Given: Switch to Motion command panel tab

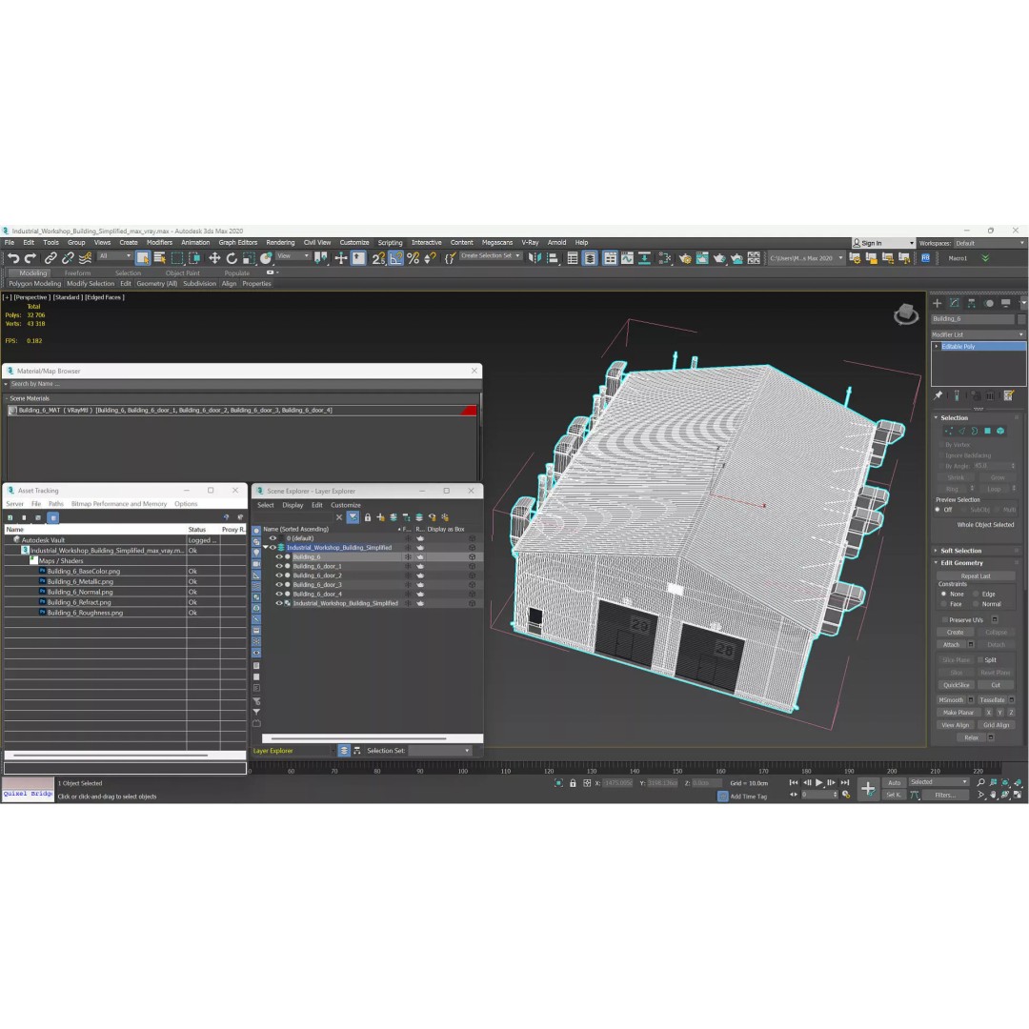Looking at the screenshot, I should 989,303.
